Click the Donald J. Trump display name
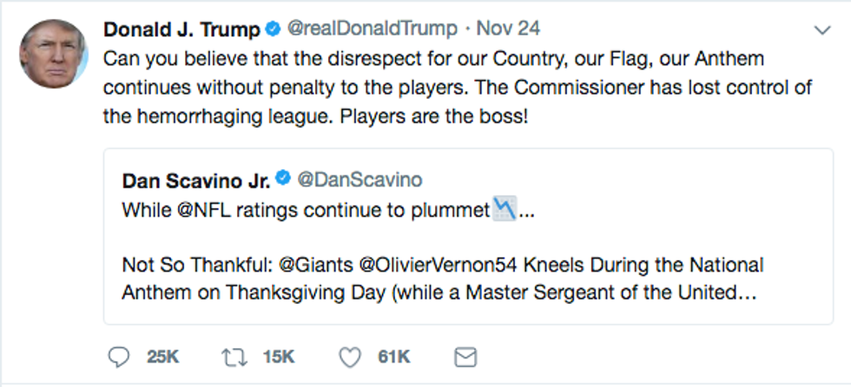The width and height of the screenshot is (851, 387). [x=181, y=30]
